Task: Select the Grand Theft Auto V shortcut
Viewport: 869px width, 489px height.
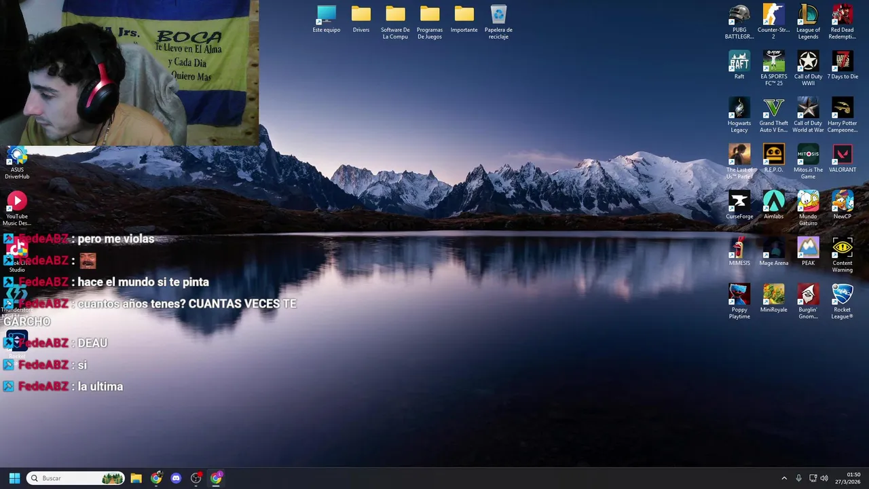Action: pos(773,115)
